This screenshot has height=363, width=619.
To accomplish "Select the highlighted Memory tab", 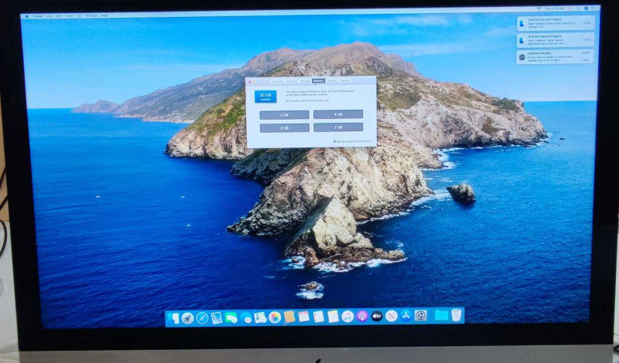I will point(318,81).
